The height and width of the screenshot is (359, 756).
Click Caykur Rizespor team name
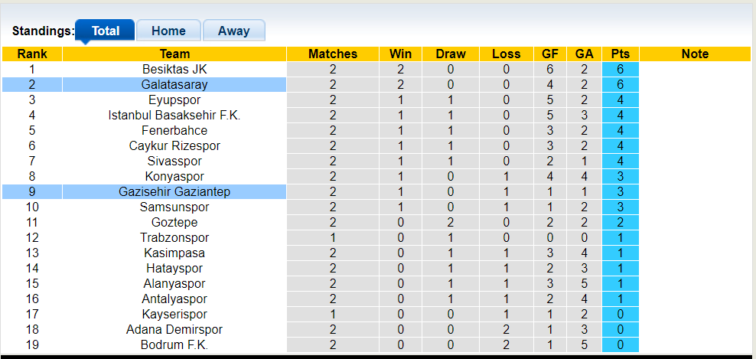click(174, 145)
